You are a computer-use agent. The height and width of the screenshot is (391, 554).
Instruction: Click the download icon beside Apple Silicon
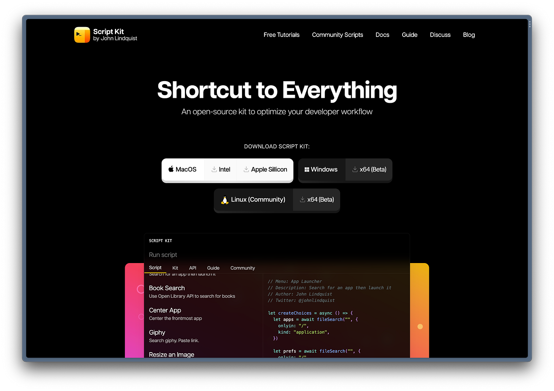pos(246,169)
